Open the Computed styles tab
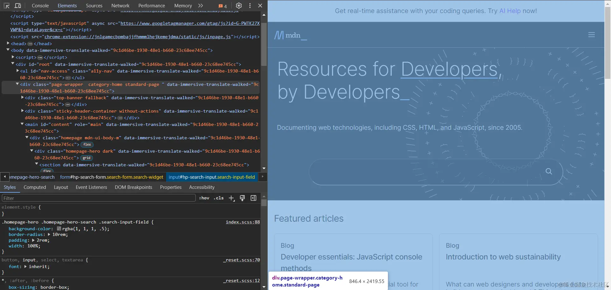 click(35, 187)
